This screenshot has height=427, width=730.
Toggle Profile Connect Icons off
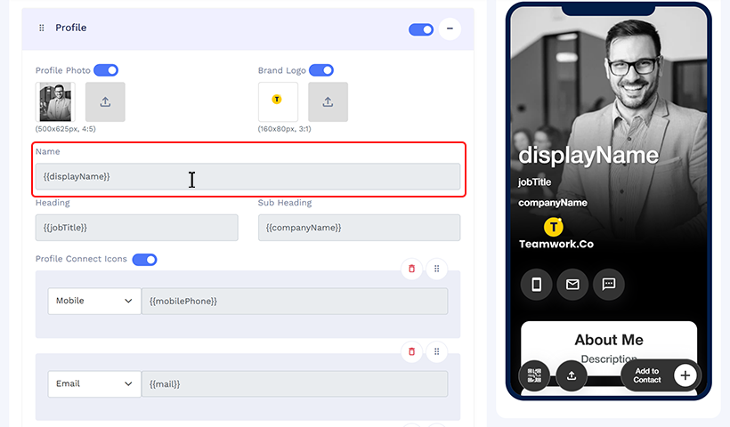(x=145, y=260)
